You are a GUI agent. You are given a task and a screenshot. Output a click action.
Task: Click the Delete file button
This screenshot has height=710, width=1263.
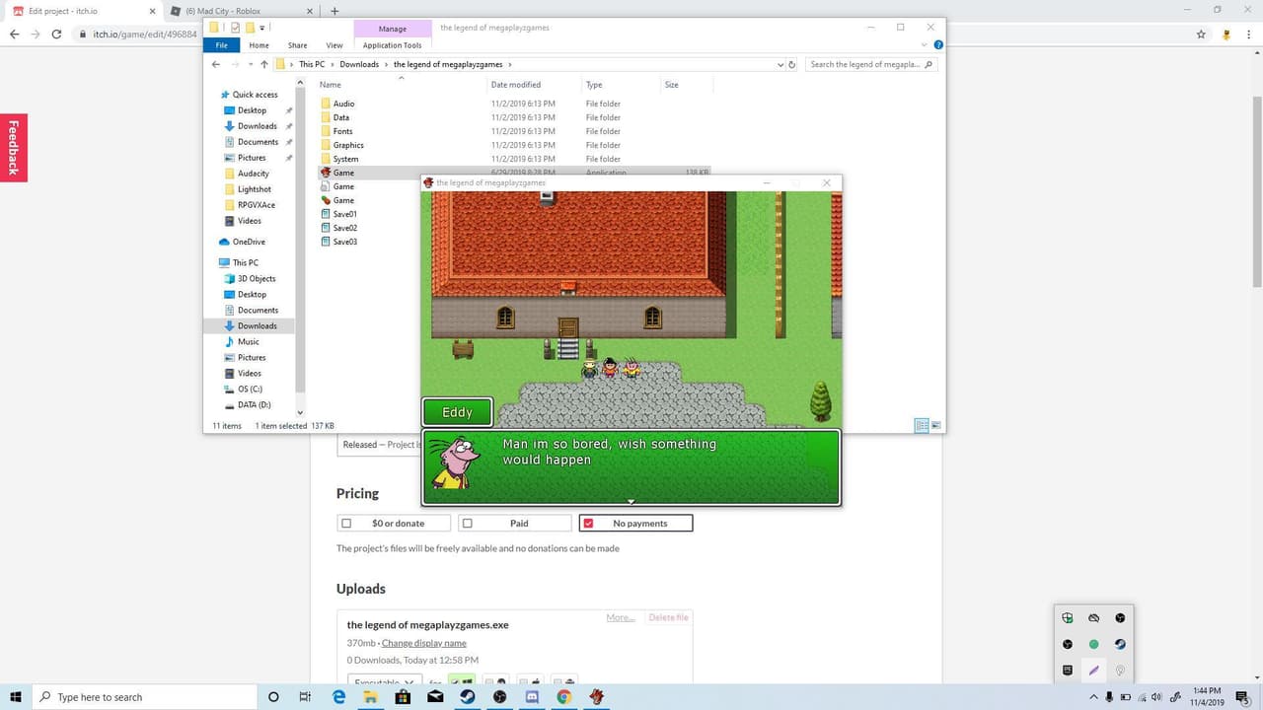[668, 617]
